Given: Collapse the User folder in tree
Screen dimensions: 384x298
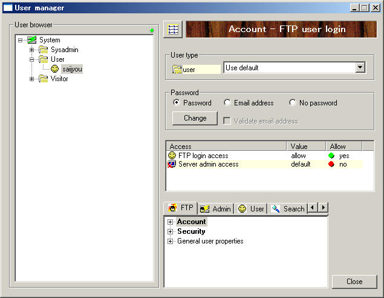Looking at the screenshot, I should pyautogui.click(x=31, y=59).
